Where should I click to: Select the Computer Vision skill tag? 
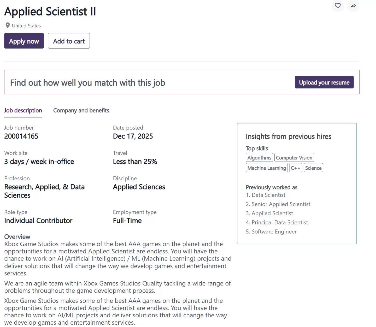coord(294,158)
